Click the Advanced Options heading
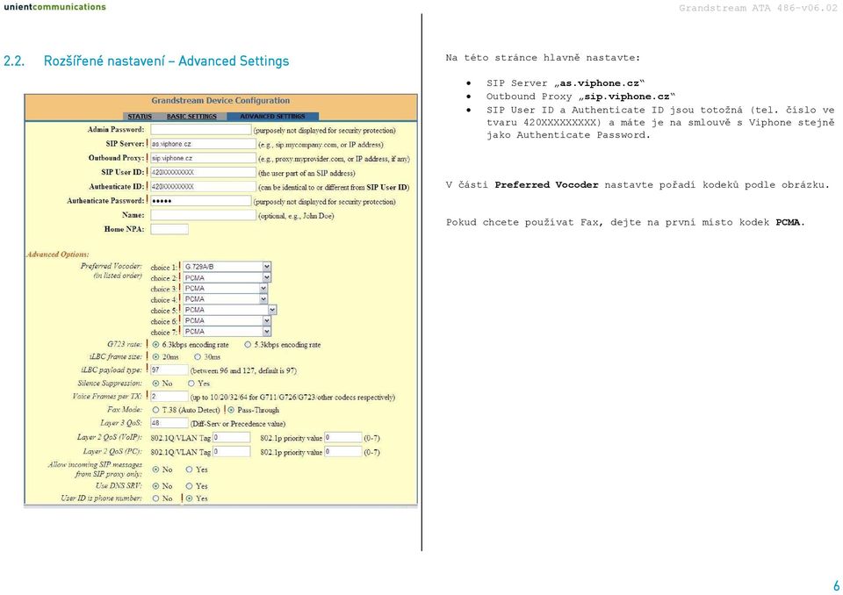Image resolution: width=843 pixels, height=595 pixels. [58, 254]
